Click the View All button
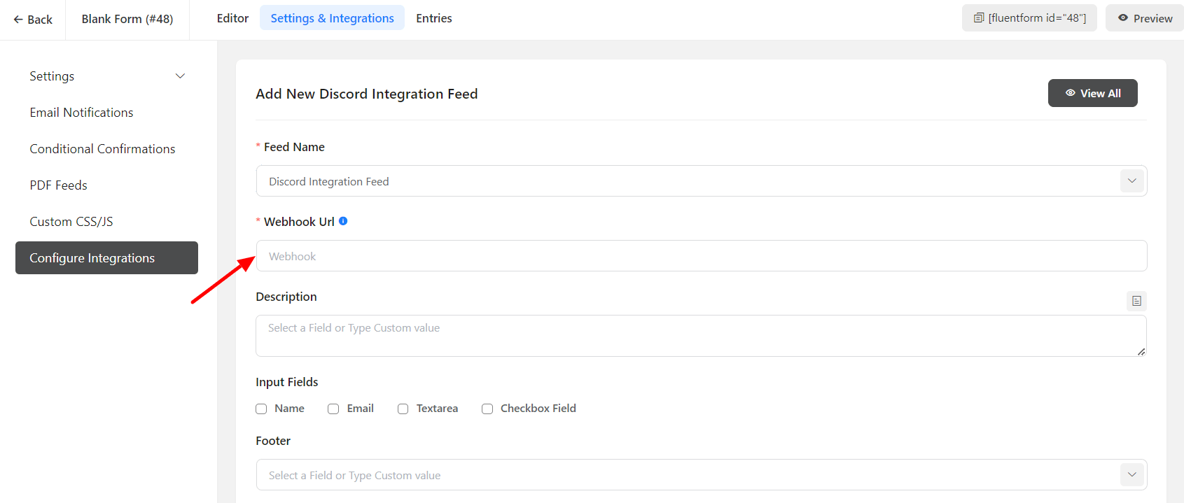This screenshot has width=1184, height=503. (x=1092, y=93)
